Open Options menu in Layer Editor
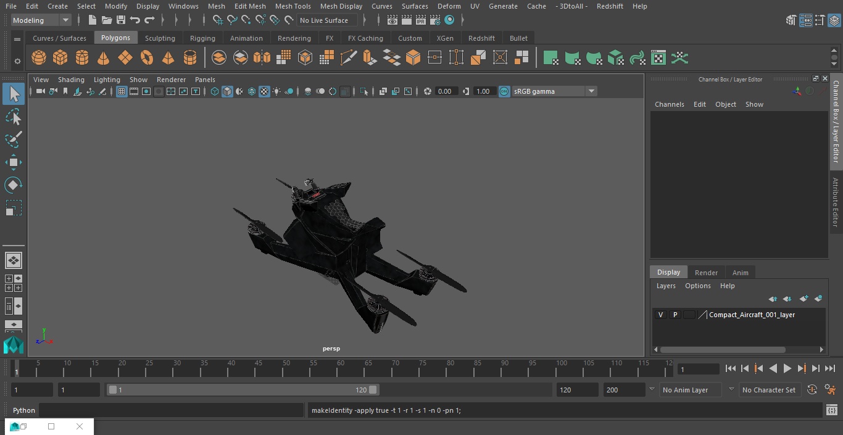The width and height of the screenshot is (843, 435). coord(698,286)
